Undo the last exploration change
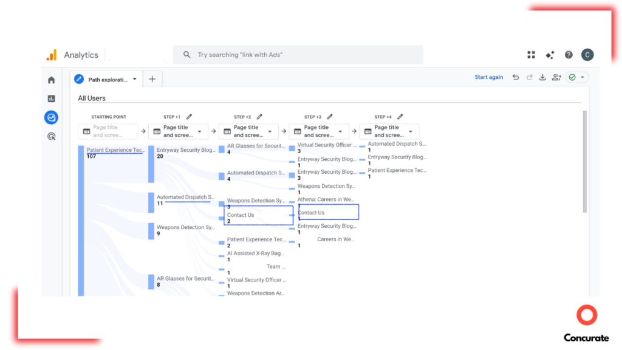 pos(516,77)
